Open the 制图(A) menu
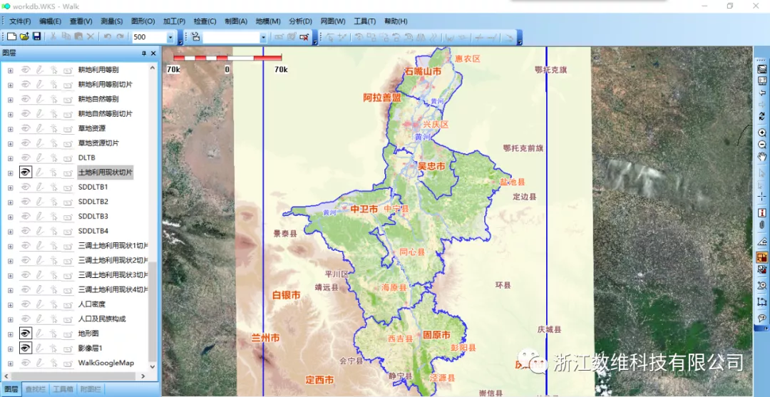Image resolution: width=770 pixels, height=397 pixels. 236,21
